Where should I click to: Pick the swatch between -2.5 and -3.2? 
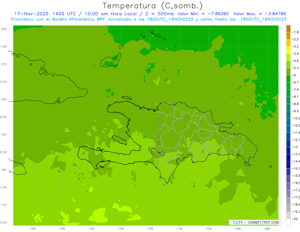[x=288, y=43]
